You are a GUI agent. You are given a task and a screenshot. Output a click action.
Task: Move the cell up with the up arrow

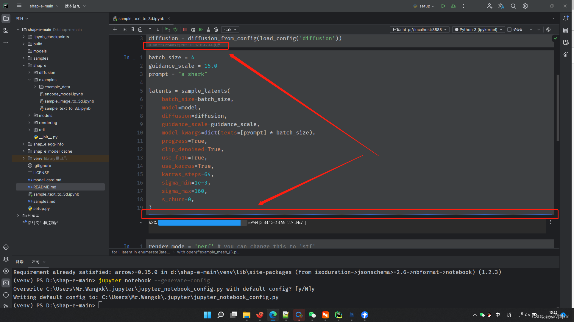click(150, 30)
